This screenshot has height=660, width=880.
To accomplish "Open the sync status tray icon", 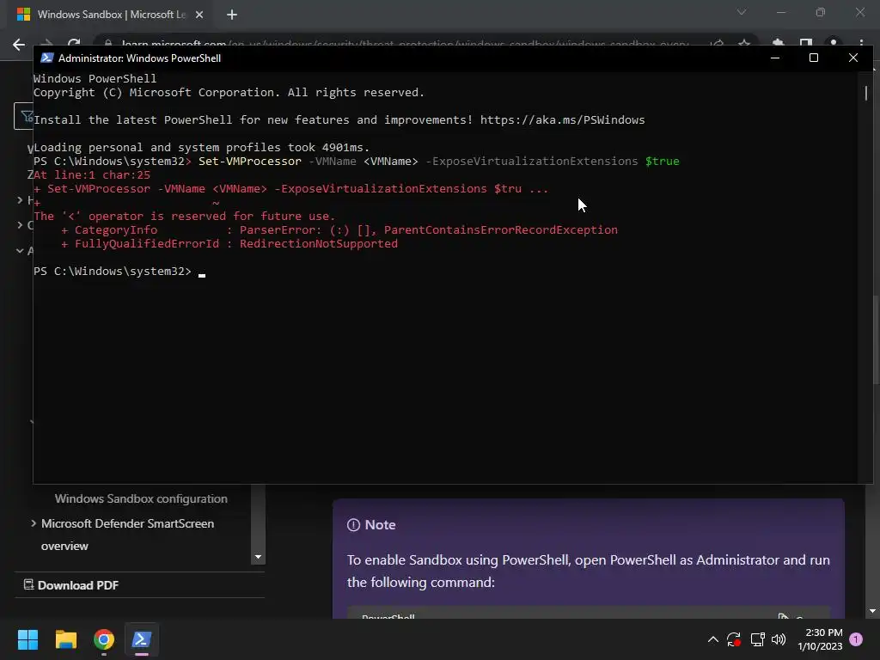I will 734,639.
